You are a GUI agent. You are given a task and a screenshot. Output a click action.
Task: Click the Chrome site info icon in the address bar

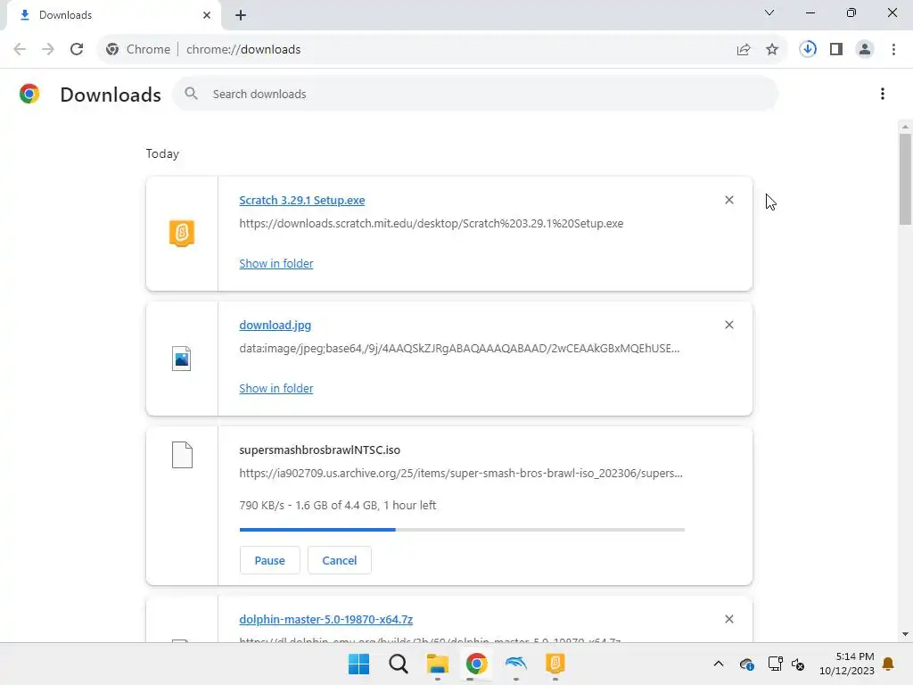[112, 50]
